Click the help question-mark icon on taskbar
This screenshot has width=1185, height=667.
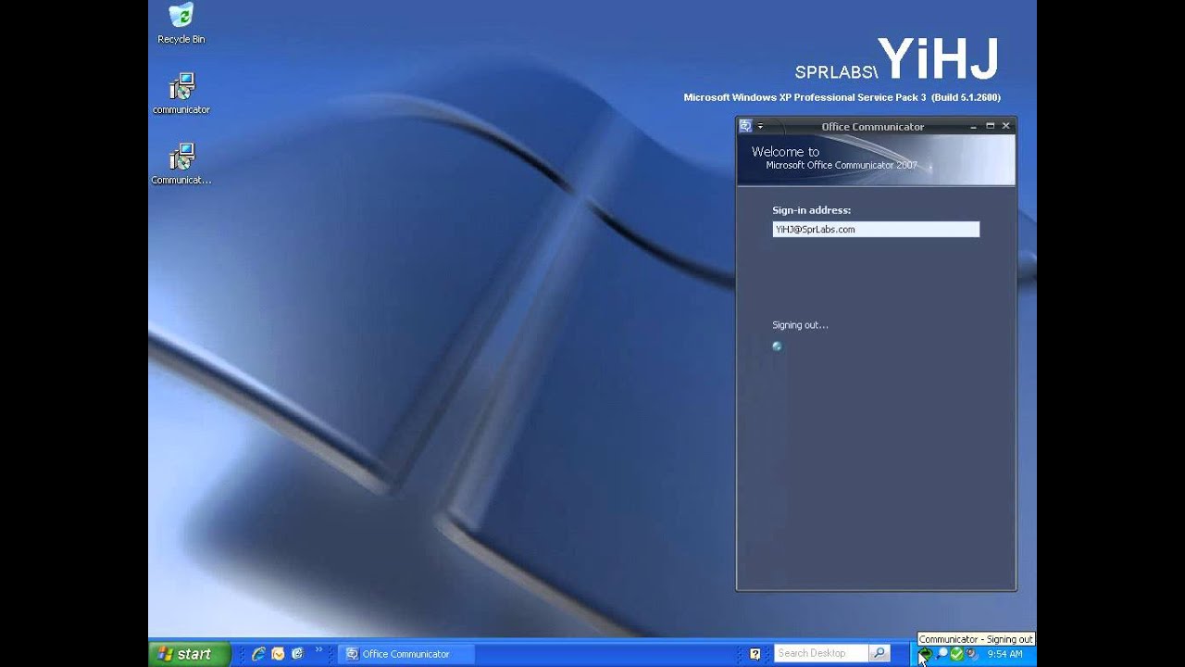point(755,653)
